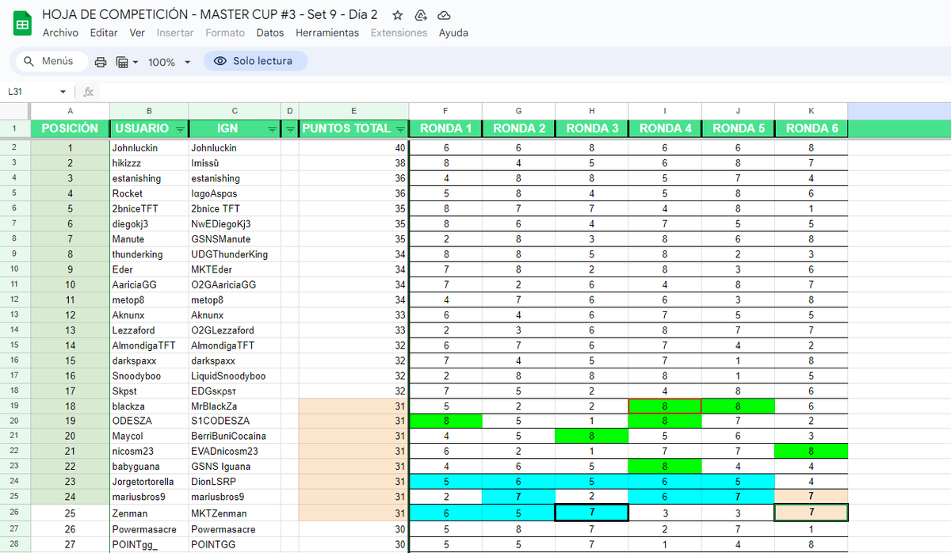Viewport: 951px width, 553px height.
Task: Click the cell BerriBuniCocaina
Action: tap(235, 437)
